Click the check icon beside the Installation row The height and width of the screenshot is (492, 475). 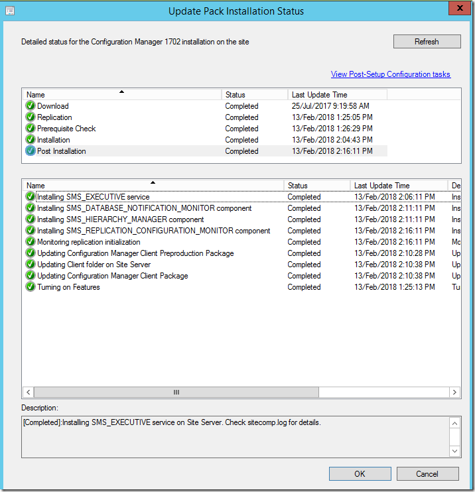click(30, 140)
